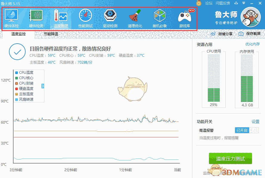Viewport: 265px width, 178px height.
Task: Click the 鲁大师 mascot avatar
Action: point(250,17)
